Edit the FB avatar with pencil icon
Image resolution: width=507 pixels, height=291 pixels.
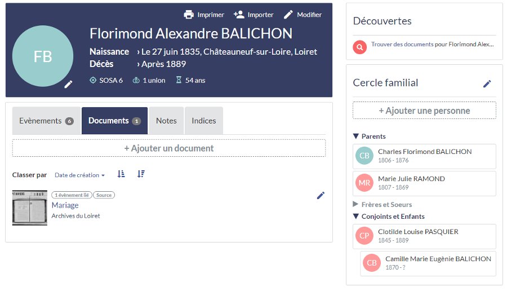point(68,84)
